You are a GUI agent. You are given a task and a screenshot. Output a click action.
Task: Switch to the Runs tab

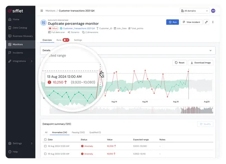(63, 40)
